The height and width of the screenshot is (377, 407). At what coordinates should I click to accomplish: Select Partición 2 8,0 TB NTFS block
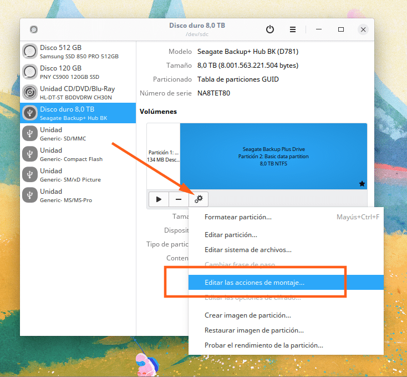(273, 156)
